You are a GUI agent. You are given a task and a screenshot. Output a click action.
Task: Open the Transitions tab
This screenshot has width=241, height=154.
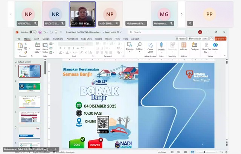[x=58, y=39]
